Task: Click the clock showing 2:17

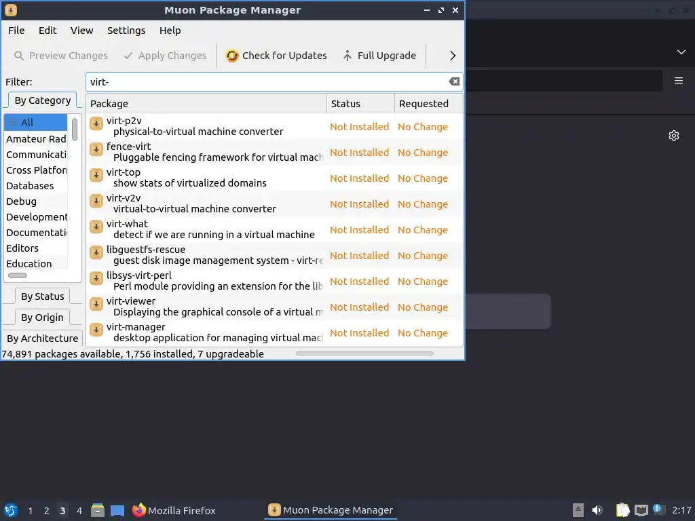Action: tap(681, 510)
